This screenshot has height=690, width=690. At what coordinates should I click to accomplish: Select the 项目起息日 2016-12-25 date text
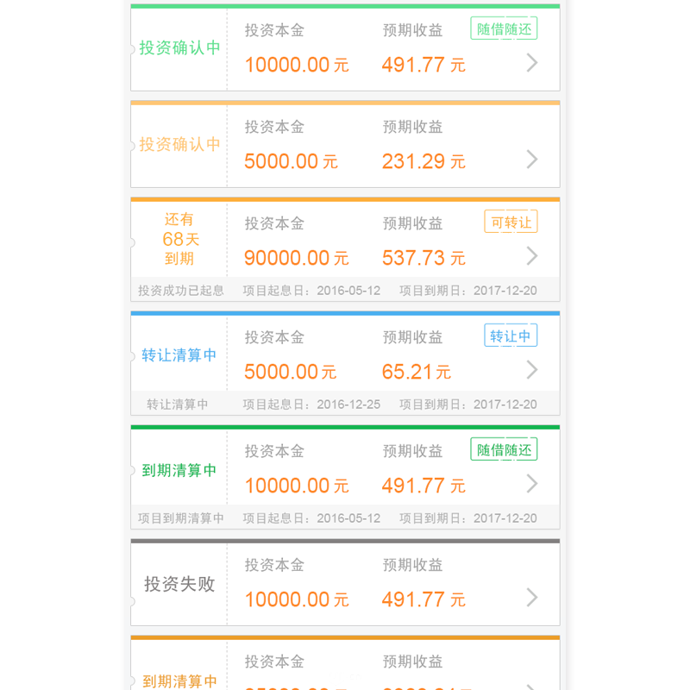[x=311, y=405]
